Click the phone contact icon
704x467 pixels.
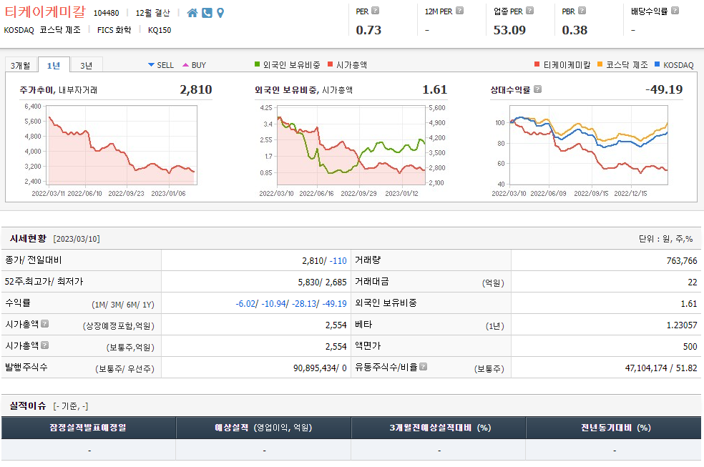[207, 13]
